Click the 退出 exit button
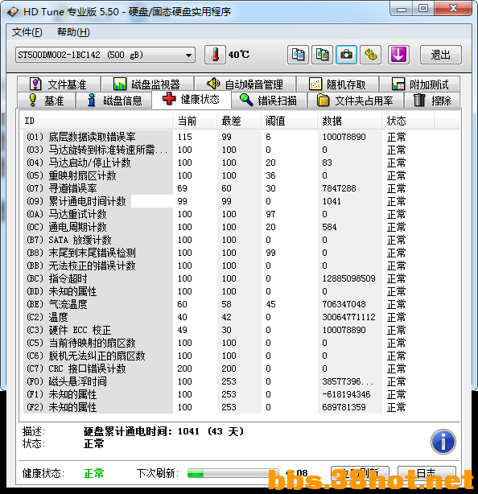478x494 pixels. (x=441, y=56)
